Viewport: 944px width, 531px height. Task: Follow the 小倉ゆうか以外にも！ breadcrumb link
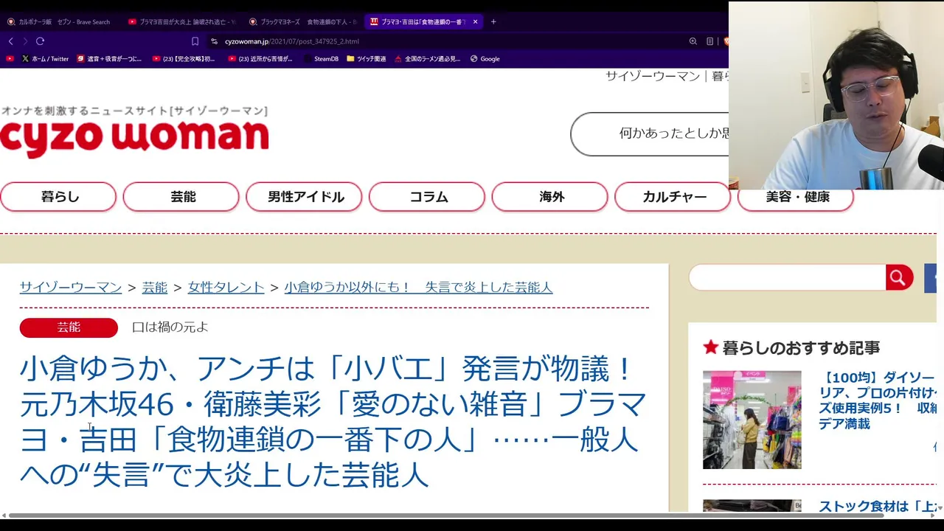pyautogui.click(x=418, y=288)
